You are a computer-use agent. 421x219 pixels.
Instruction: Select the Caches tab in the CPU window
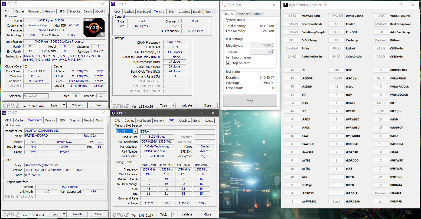pyautogui.click(x=20, y=11)
